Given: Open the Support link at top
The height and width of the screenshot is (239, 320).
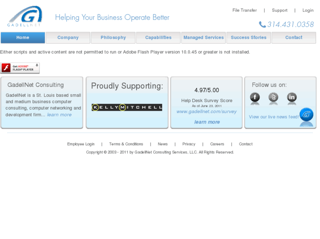Looking at the screenshot, I should tap(280, 10).
